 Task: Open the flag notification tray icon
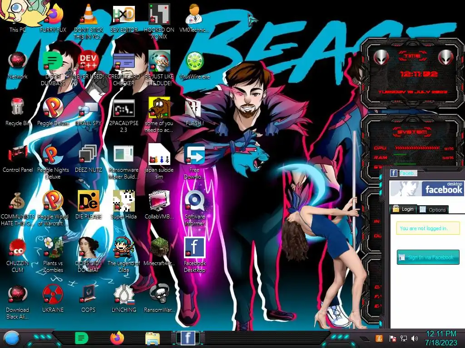pyautogui.click(x=393, y=338)
